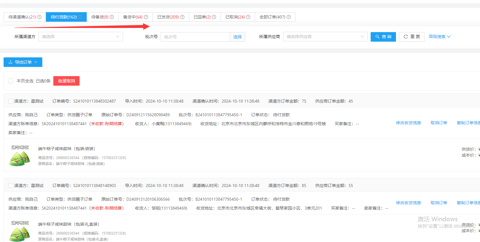Expand 高级搜索 advanced search
The image size is (480, 242).
pos(439,37)
